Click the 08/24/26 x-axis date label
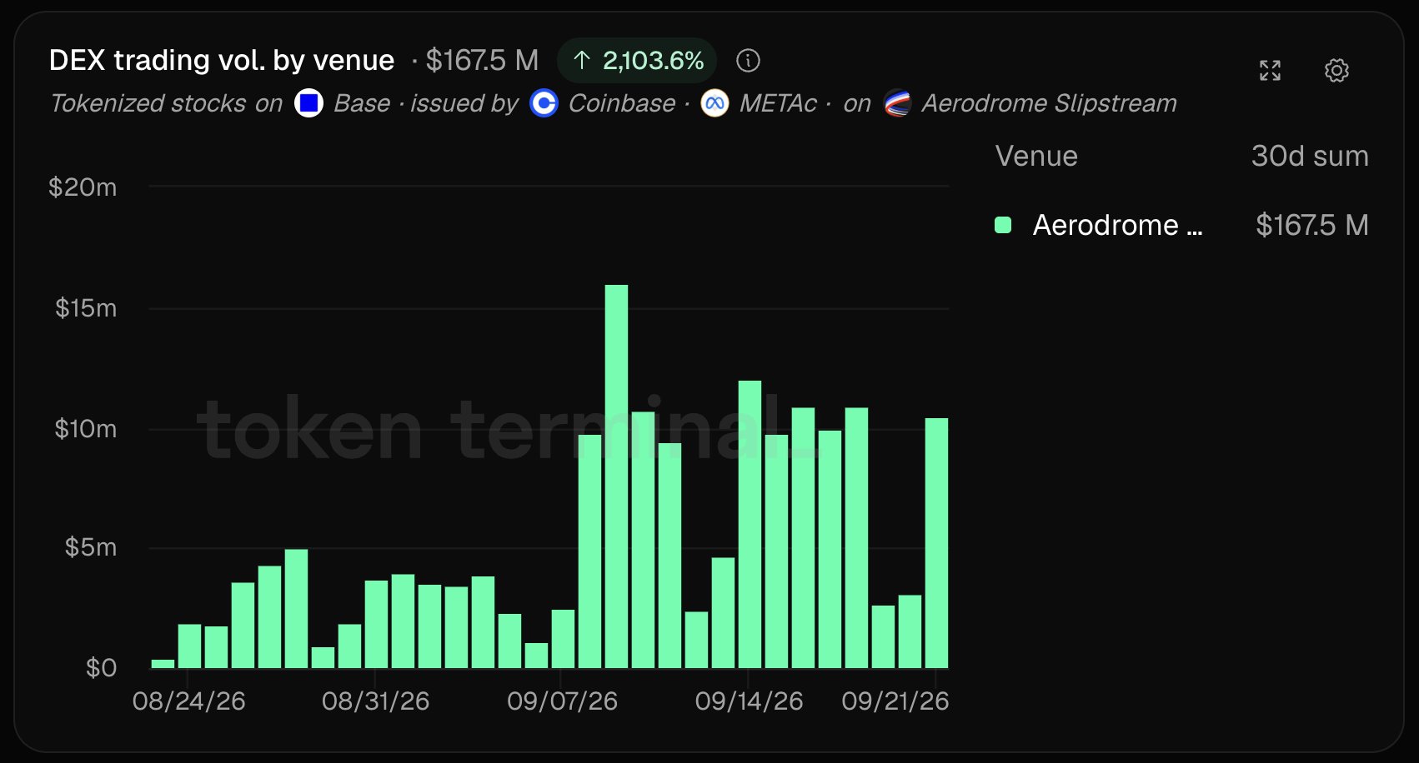 coord(189,701)
